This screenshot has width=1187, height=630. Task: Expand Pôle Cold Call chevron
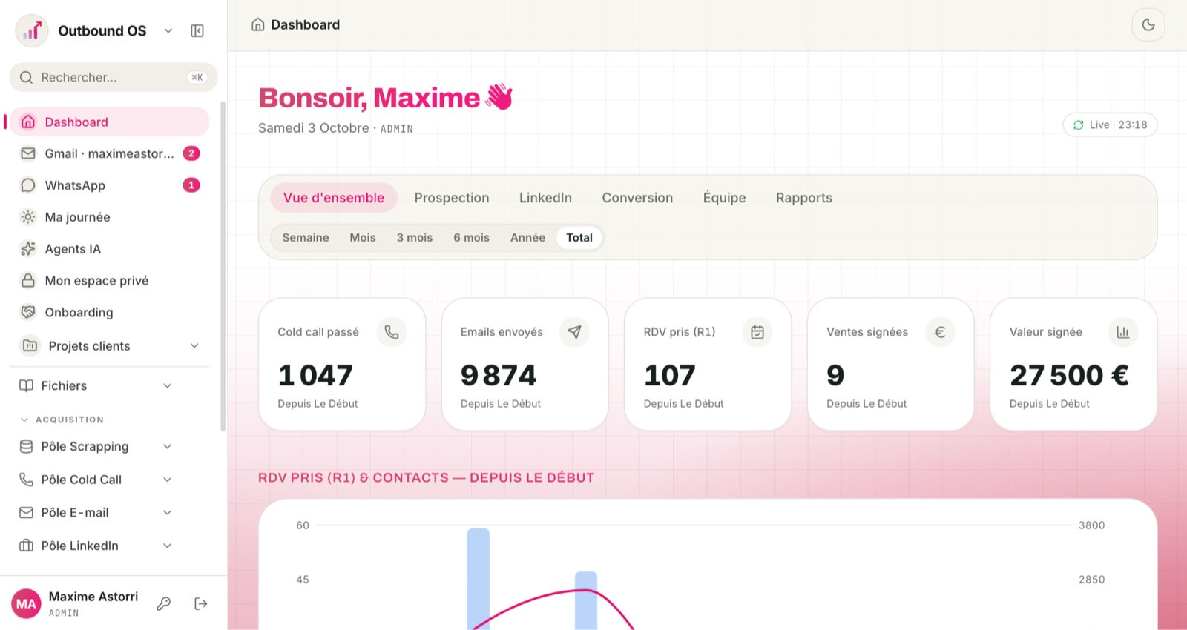168,480
